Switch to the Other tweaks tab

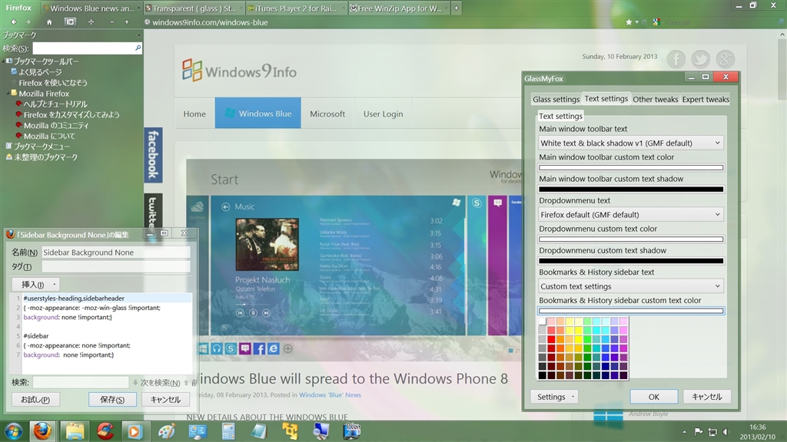[655, 99]
